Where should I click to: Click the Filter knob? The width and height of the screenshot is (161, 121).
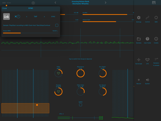58,73
